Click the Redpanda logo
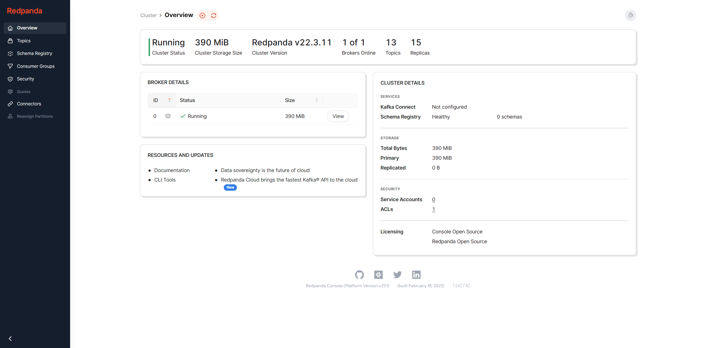 click(x=25, y=11)
